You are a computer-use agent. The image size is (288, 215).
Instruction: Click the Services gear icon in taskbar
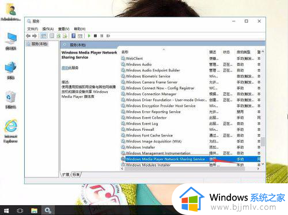click(x=48, y=210)
